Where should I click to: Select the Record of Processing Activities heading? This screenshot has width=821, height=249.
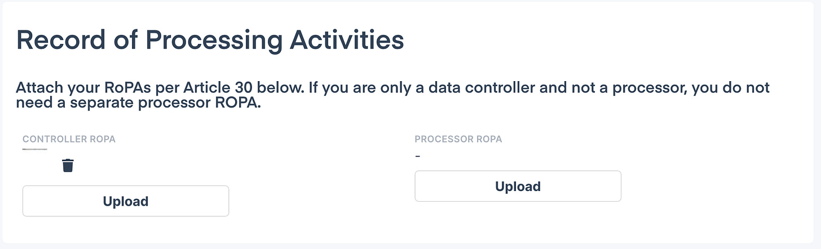(x=210, y=41)
